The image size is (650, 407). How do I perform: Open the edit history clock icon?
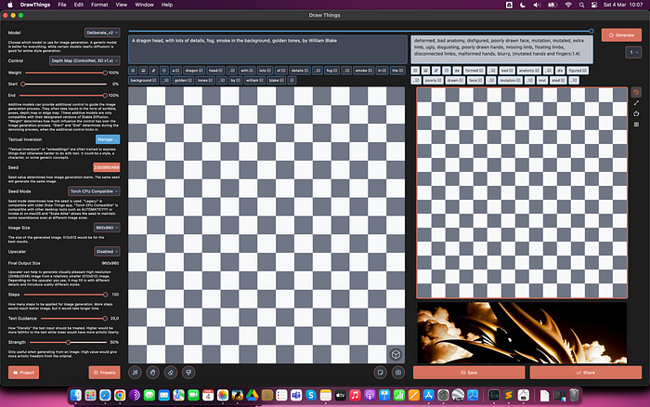(636, 92)
